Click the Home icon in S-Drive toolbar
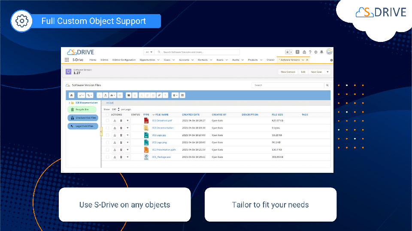 coord(72,95)
